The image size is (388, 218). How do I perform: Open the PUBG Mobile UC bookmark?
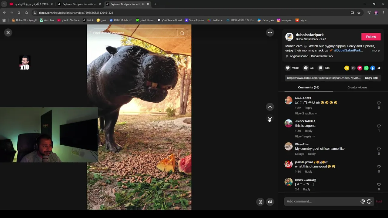click(x=121, y=20)
